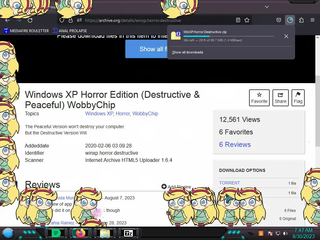The image size is (320, 240).
Task: Toggle reader view icon in address bar
Action: pyautogui.click(x=238, y=20)
